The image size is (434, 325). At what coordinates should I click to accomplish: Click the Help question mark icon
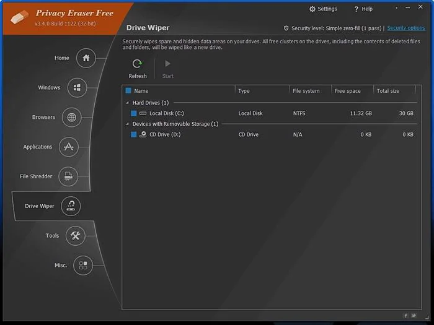(x=356, y=9)
